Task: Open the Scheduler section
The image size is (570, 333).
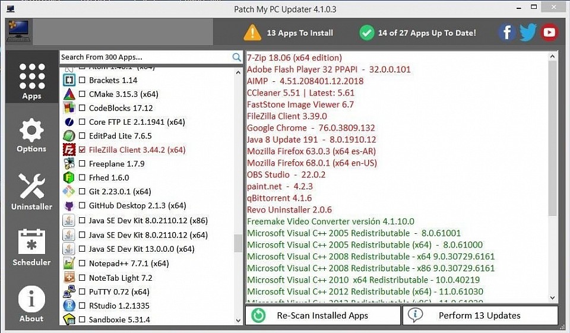Action: 31,248
